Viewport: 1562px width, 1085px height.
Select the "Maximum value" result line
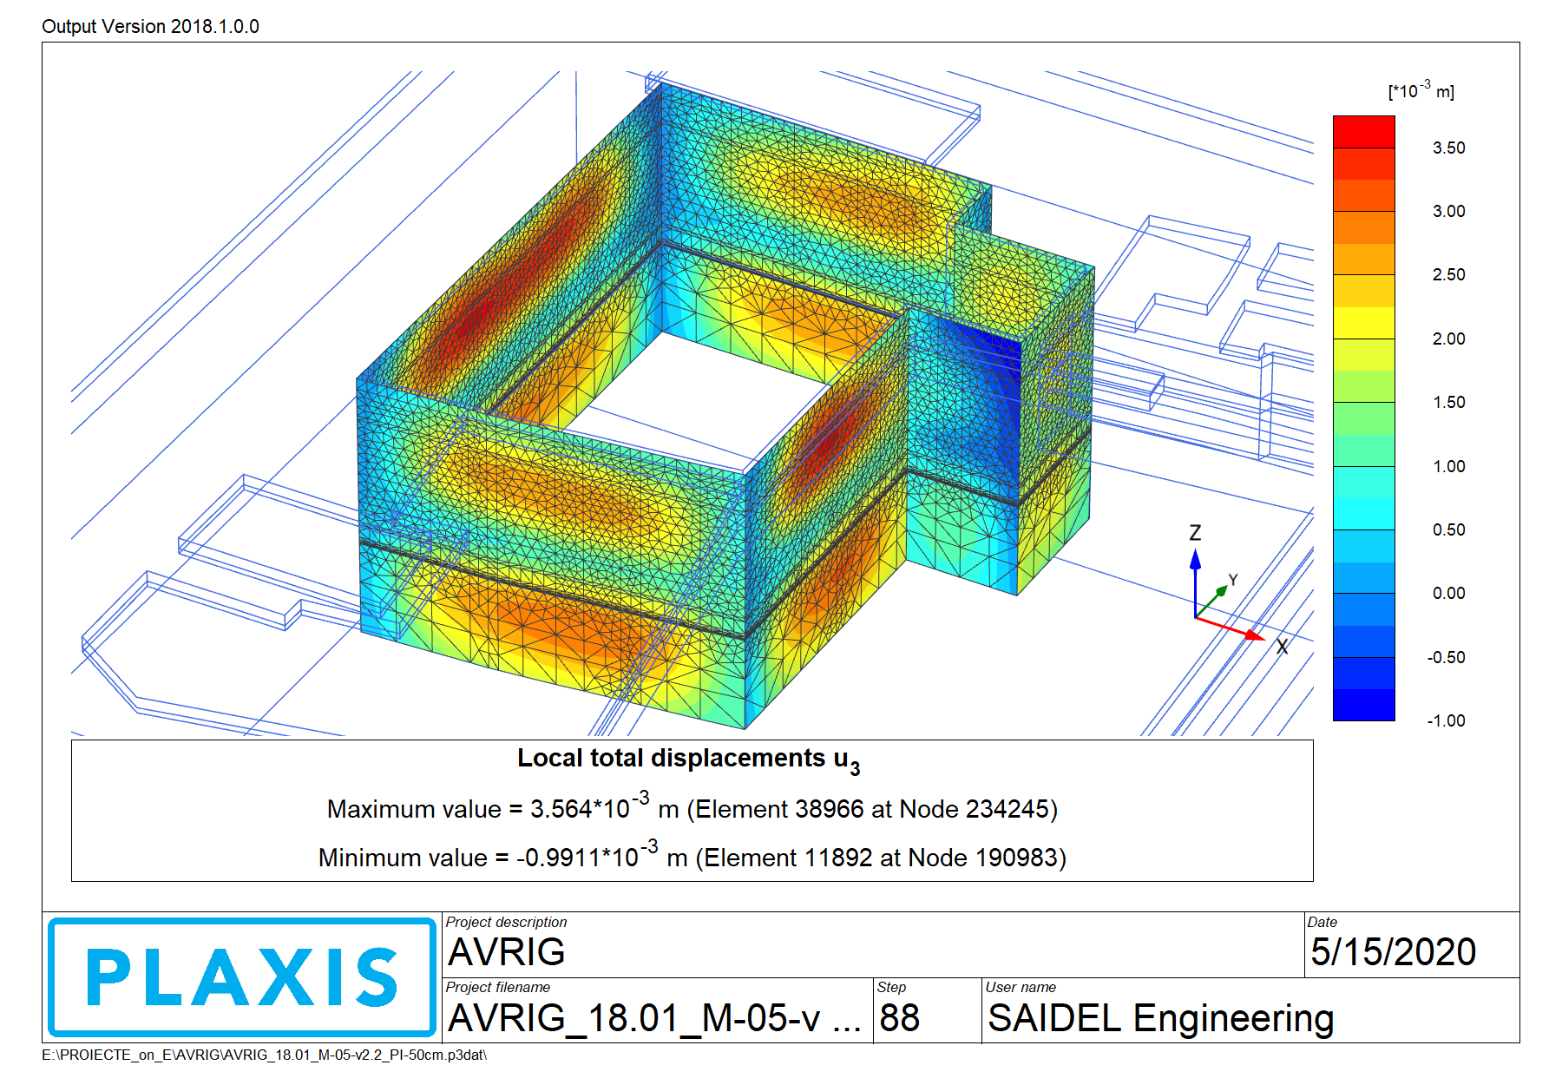pos(692,806)
